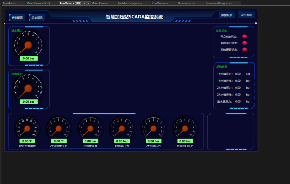Image resolution: width=290 pixels, height=184 pixels.
Task: Select the 0.00 ℃ readout above 1#进水管温度
Action: click(27, 141)
